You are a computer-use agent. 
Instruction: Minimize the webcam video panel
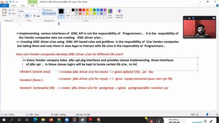click(185, 18)
